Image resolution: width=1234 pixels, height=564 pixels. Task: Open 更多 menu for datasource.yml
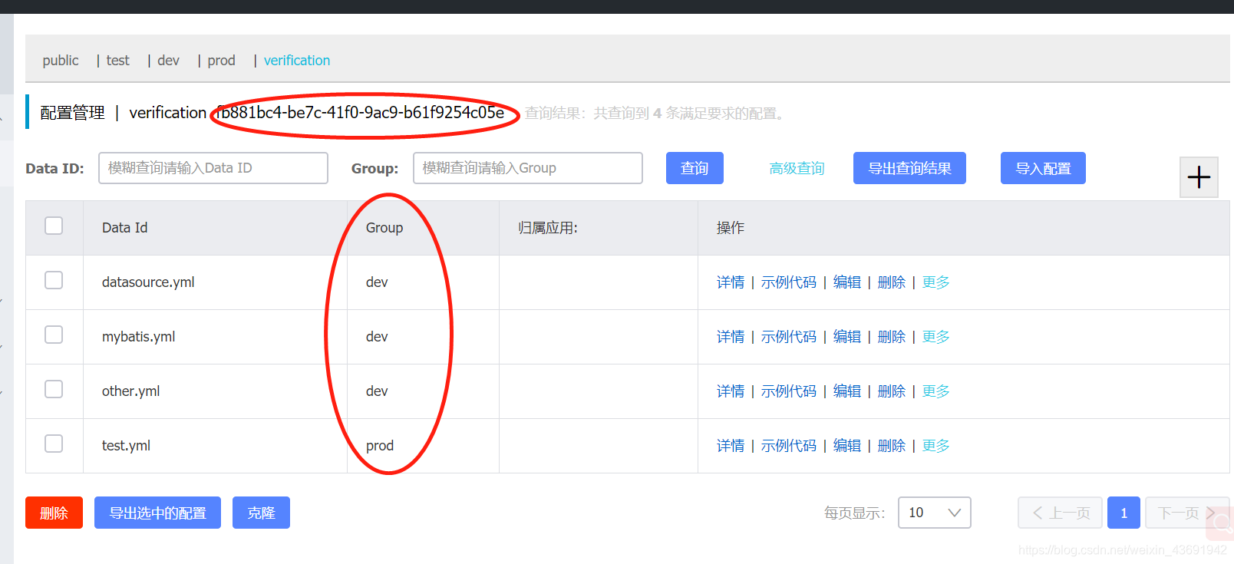point(936,282)
